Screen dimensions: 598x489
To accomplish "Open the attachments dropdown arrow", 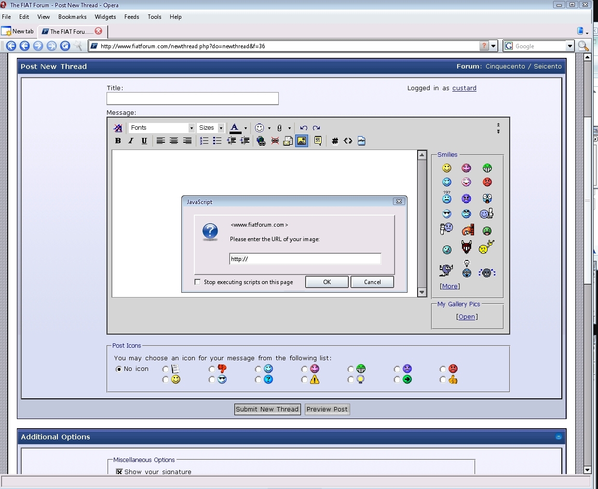I will (289, 128).
